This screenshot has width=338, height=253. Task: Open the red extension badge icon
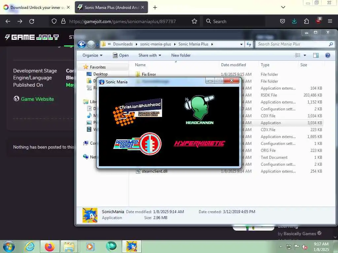(319, 21)
